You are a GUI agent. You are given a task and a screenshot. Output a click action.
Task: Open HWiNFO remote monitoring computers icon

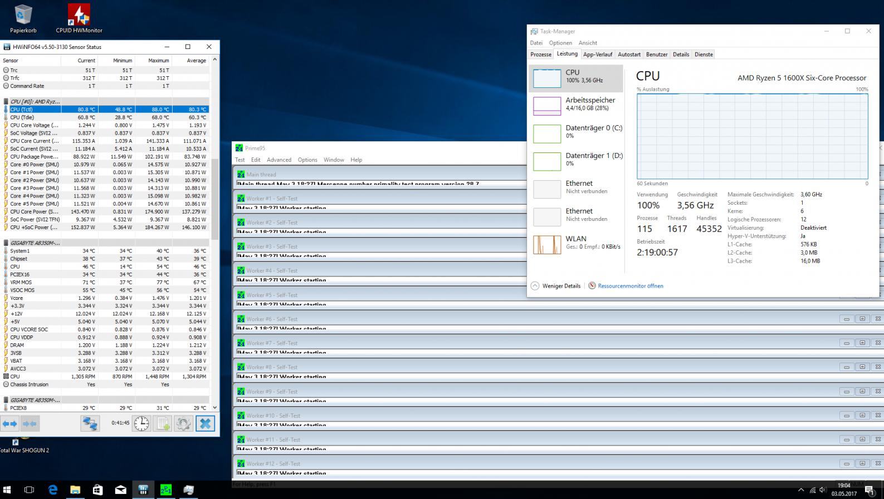click(90, 424)
